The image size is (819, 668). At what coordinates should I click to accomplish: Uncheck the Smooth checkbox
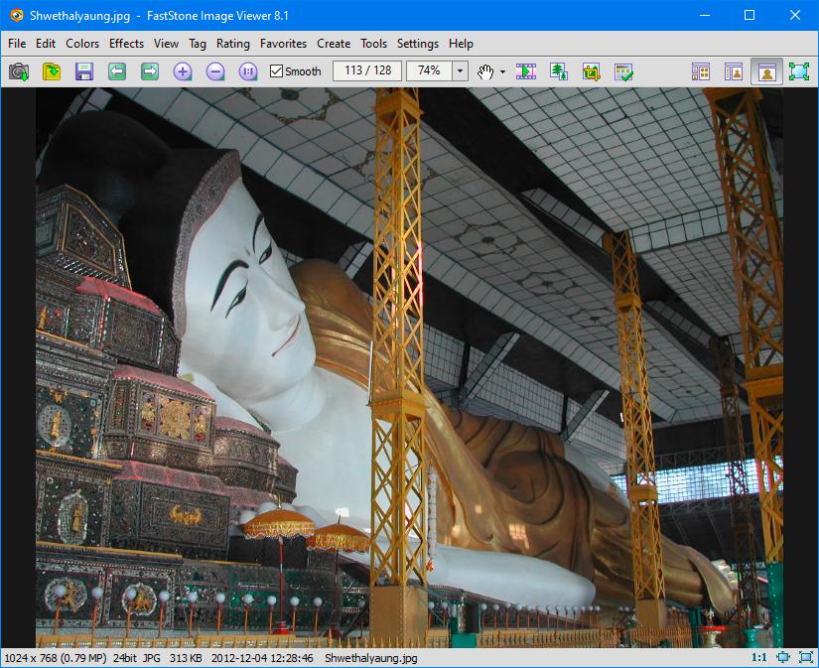[277, 71]
